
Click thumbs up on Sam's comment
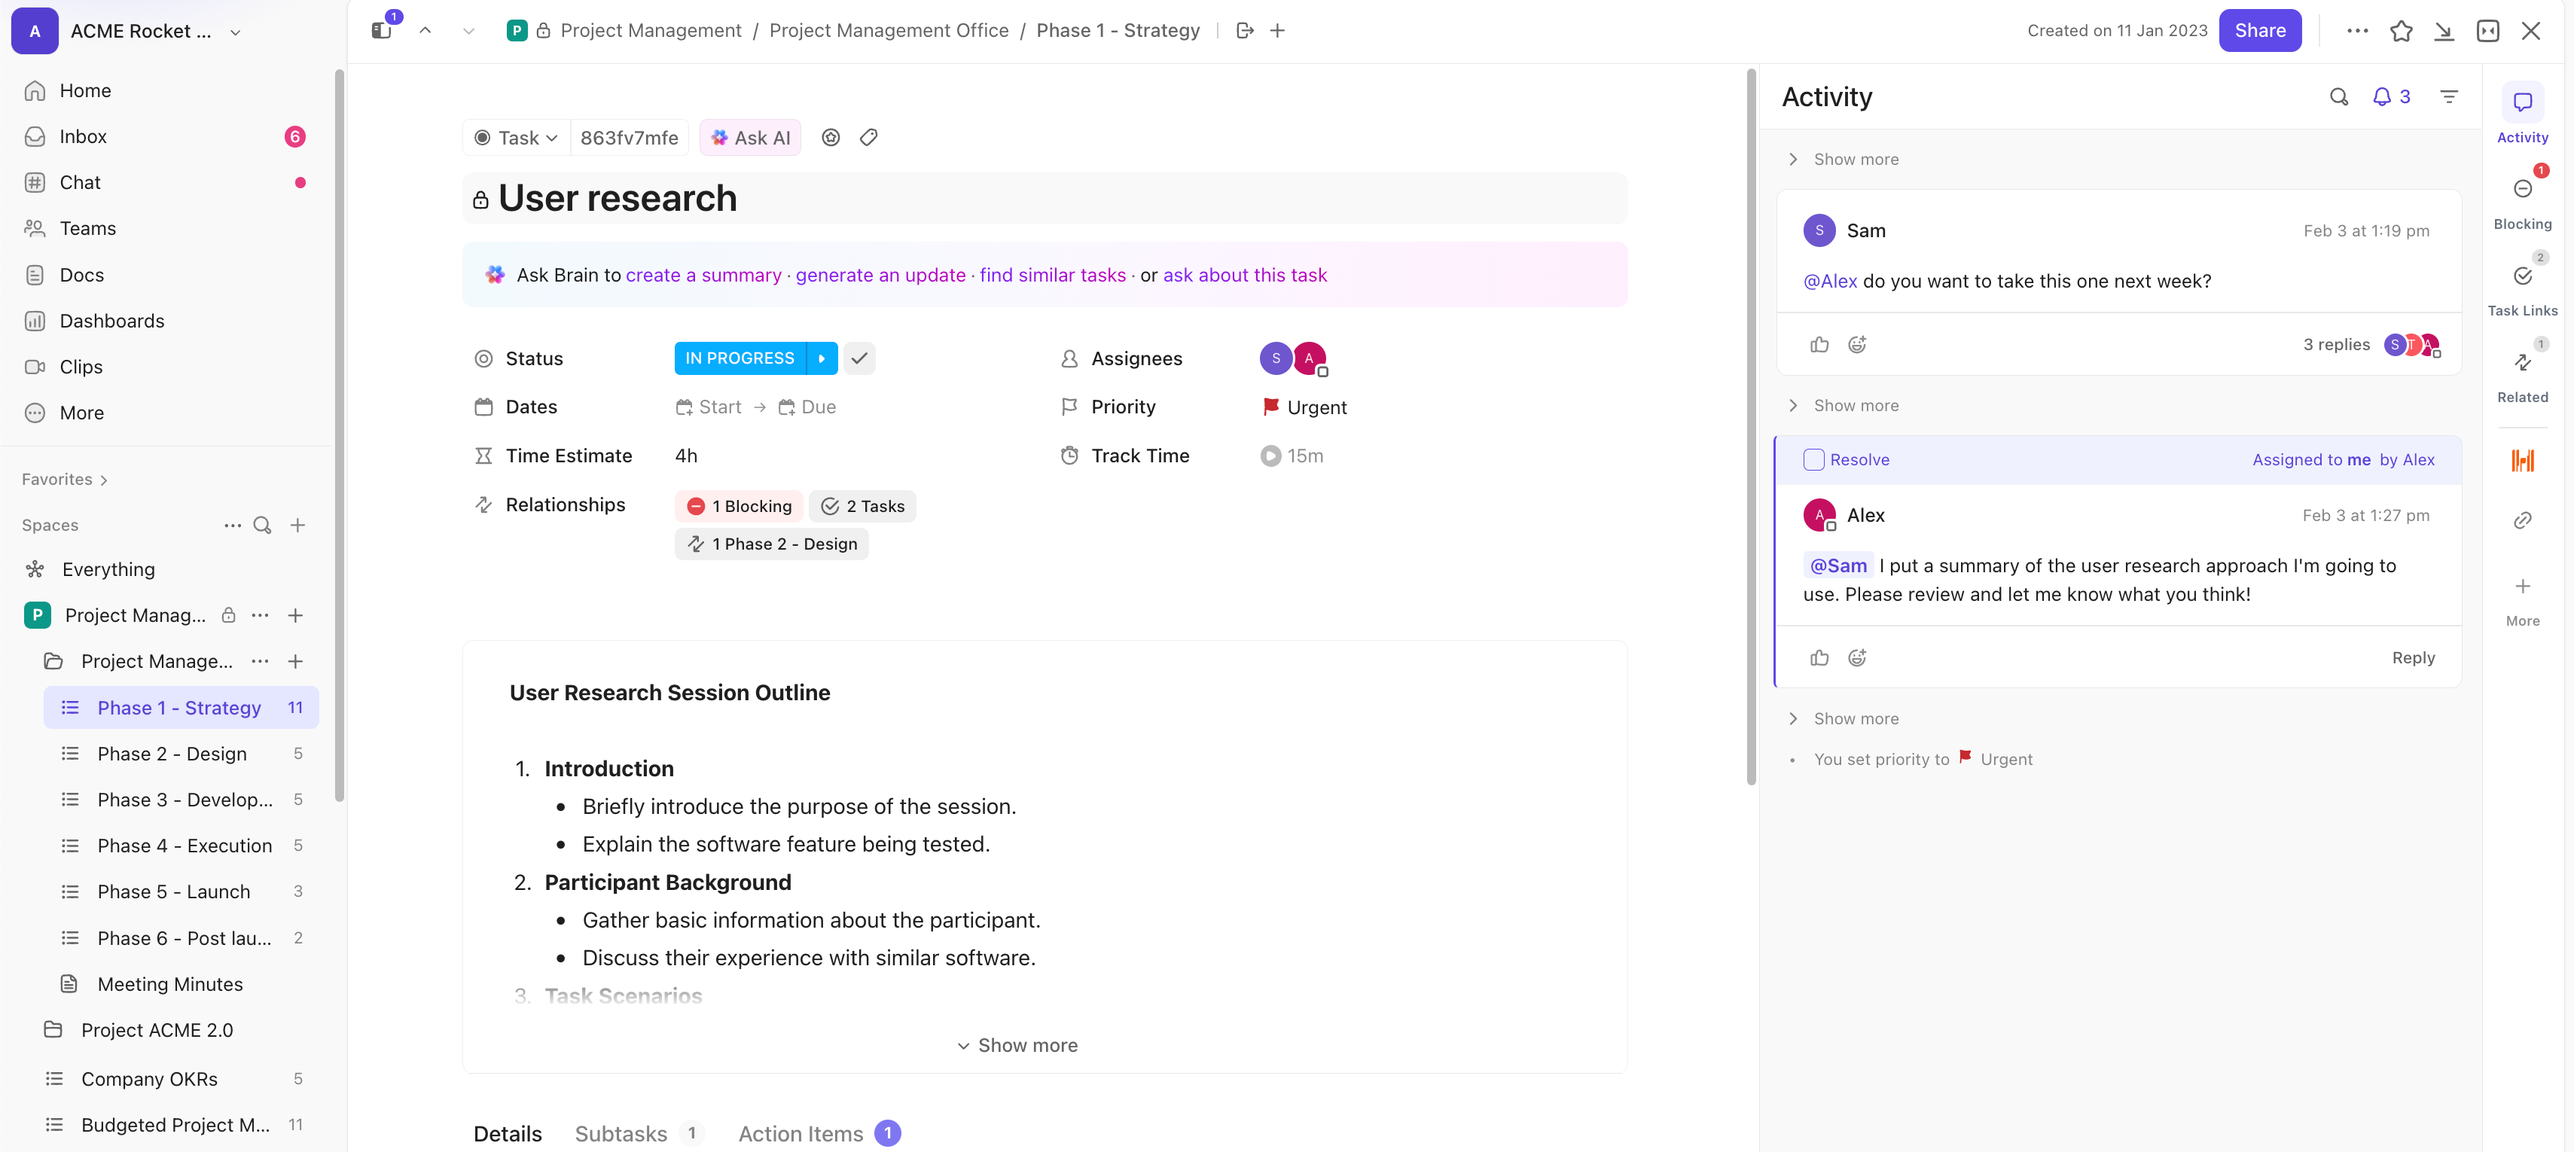click(x=1819, y=345)
